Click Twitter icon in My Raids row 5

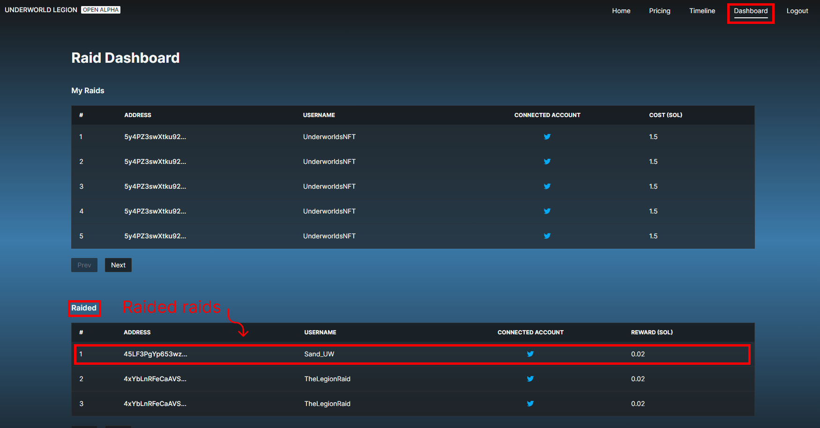[x=547, y=236]
